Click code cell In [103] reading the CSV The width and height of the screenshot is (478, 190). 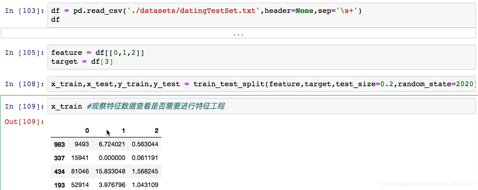[x=262, y=15]
